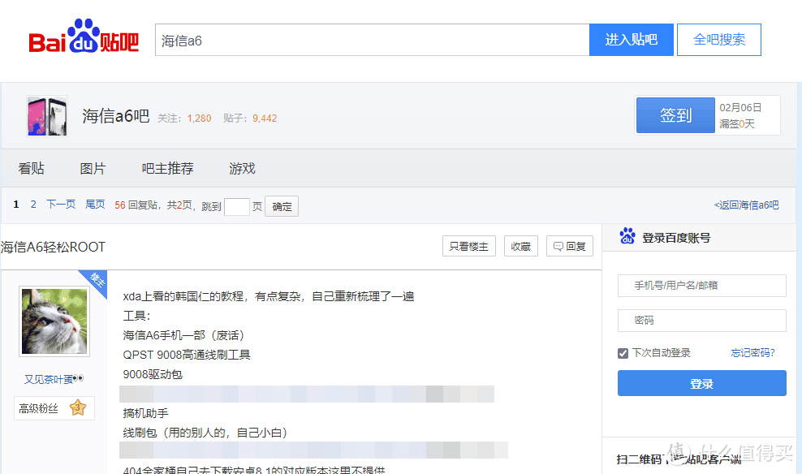Click the 手机号/用户名/邮箱 input field
The width and height of the screenshot is (802, 474).
[701, 286]
